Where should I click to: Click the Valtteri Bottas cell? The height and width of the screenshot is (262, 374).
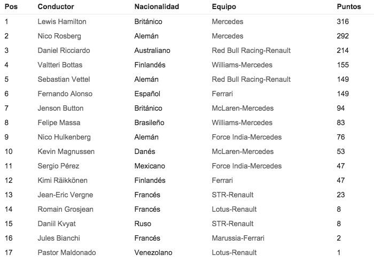[60, 65]
